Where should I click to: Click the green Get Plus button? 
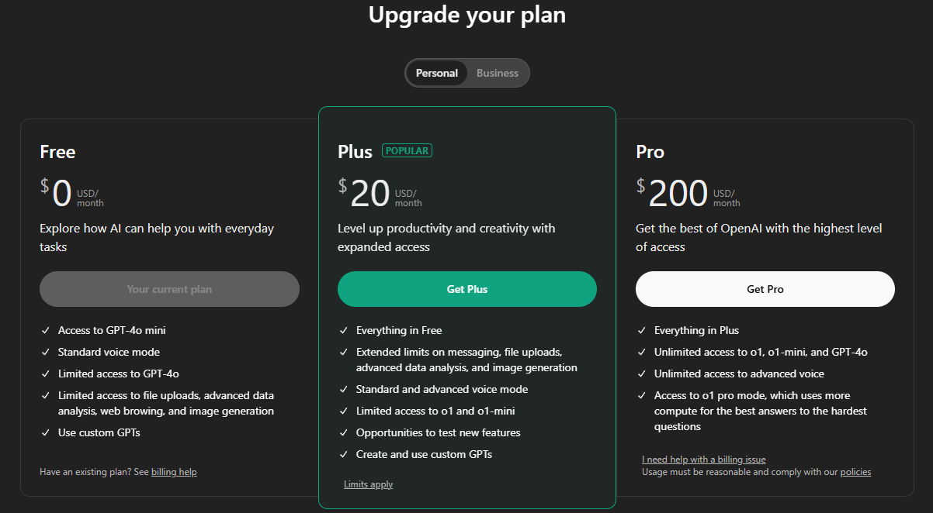pos(467,289)
